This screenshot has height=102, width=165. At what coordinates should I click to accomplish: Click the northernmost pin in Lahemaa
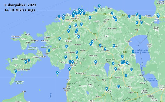(99, 6)
